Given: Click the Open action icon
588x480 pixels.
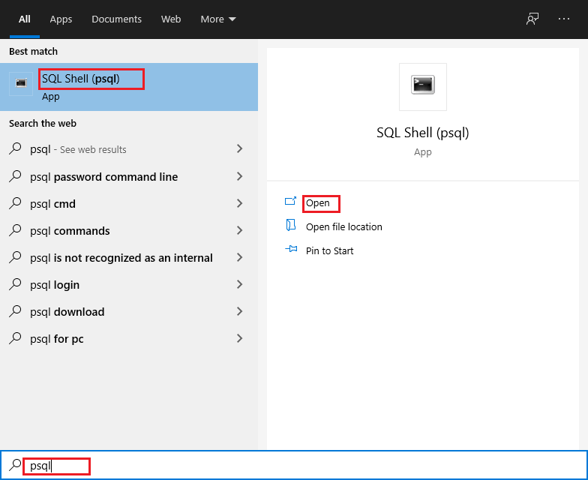Looking at the screenshot, I should 290,201.
